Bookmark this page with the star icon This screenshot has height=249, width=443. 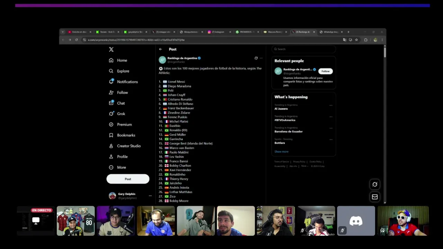(x=356, y=40)
